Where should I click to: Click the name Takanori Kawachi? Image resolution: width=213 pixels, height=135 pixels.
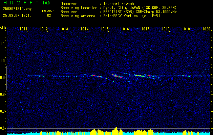pyautogui.click(x=120, y=4)
